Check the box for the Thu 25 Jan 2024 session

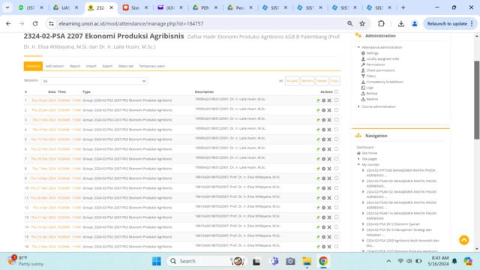(x=337, y=110)
